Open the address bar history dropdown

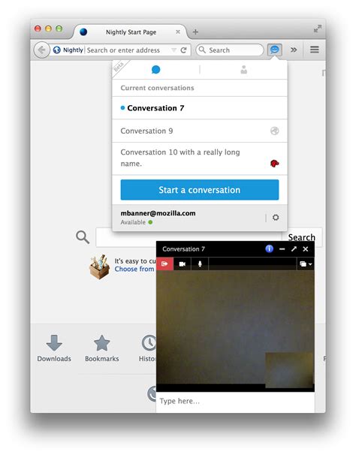173,50
